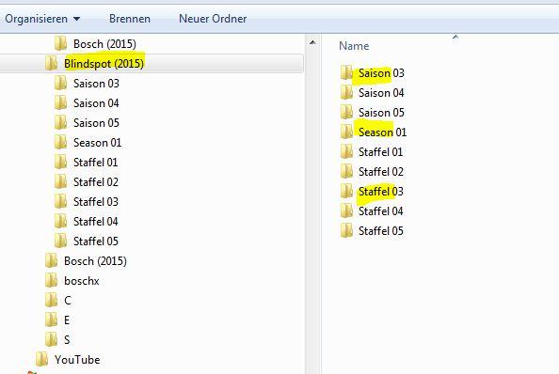The width and height of the screenshot is (559, 374).
Task: Click folder icon of Bosch (2015) above boschx
Action: 52,260
